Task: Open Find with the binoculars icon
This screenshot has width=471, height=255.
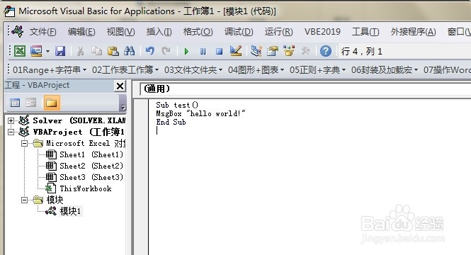Action: 129,51
